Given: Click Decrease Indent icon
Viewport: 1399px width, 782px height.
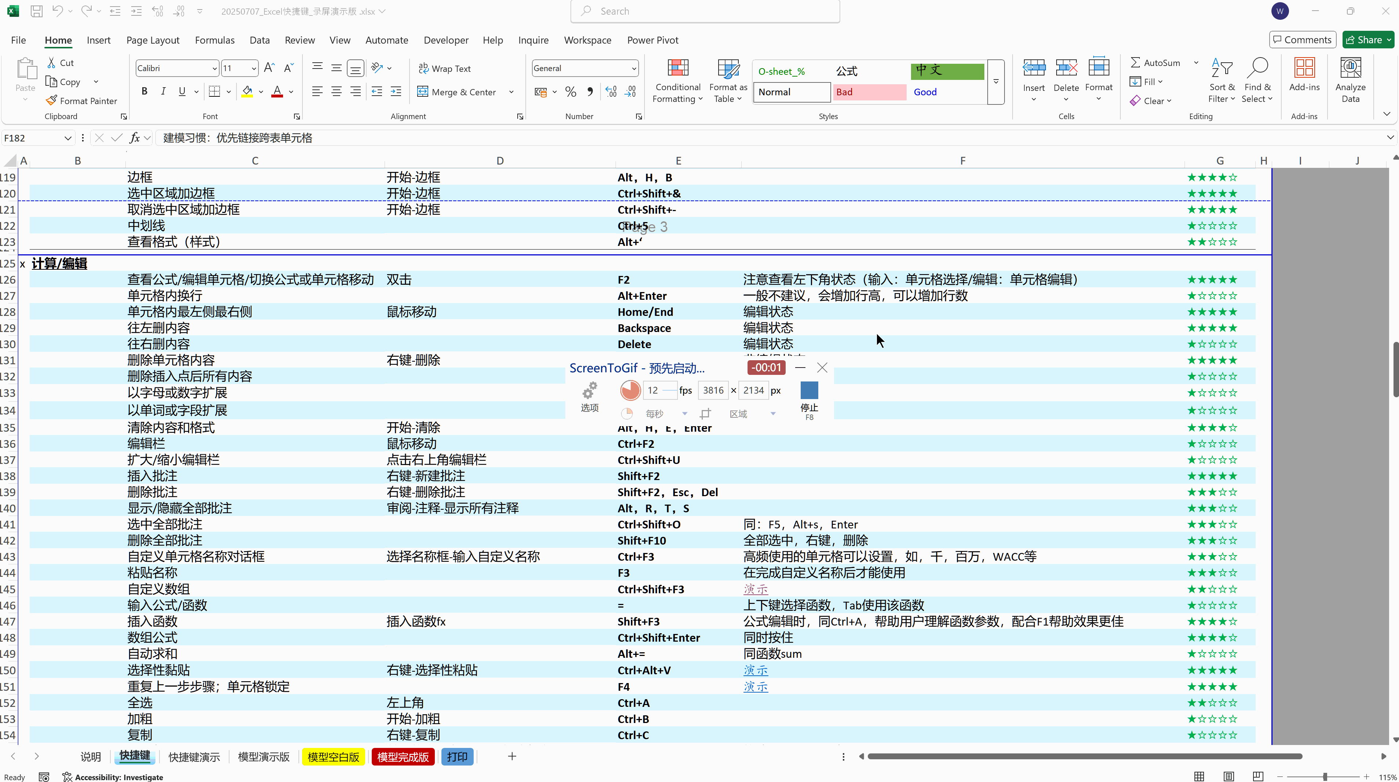Looking at the screenshot, I should click(x=377, y=92).
